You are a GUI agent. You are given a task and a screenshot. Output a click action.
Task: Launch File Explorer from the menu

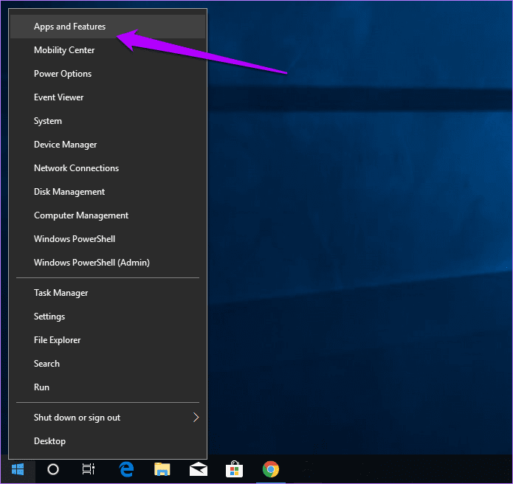point(108,340)
